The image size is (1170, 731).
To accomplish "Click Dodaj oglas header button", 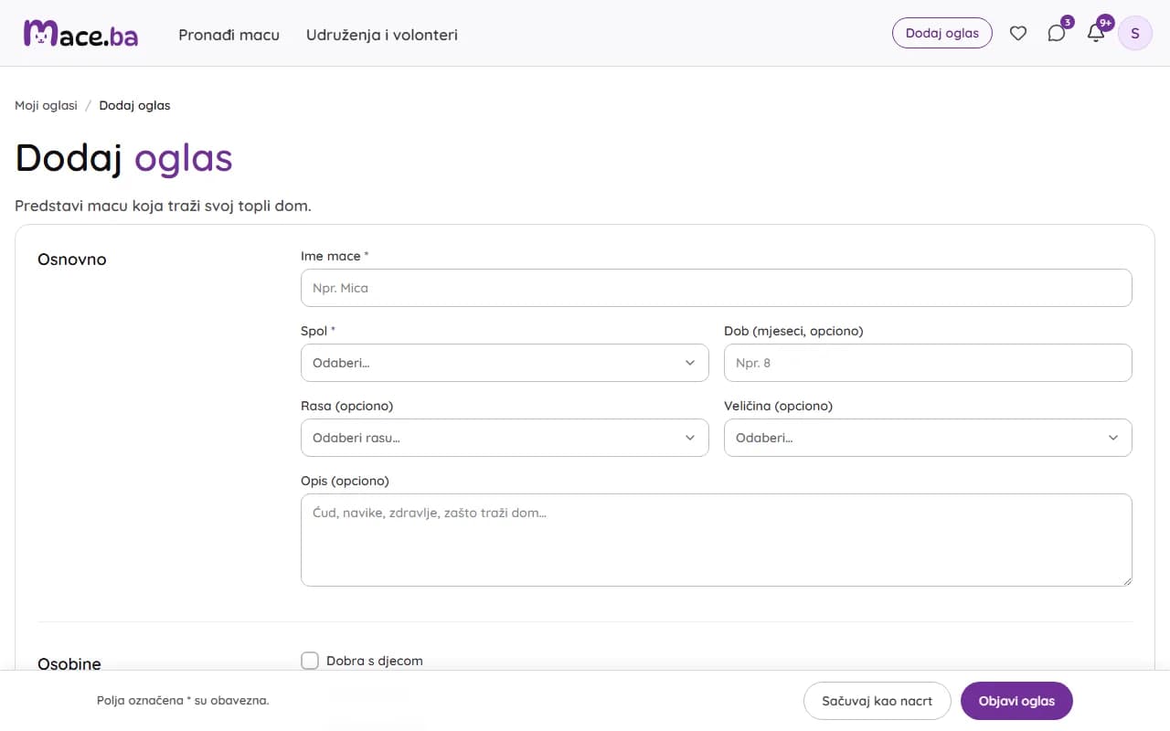I will coord(942,33).
